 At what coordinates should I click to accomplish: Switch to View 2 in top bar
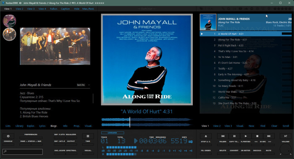[19, 9]
